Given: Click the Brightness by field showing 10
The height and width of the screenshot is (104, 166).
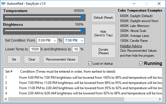Looking at the screenshot, I should (x=76, y=49).
